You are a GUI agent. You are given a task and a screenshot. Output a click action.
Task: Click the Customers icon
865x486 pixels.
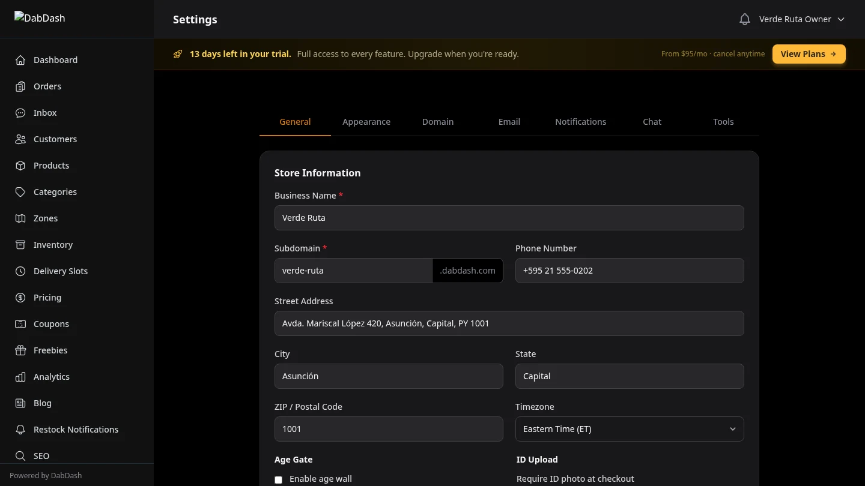20,139
